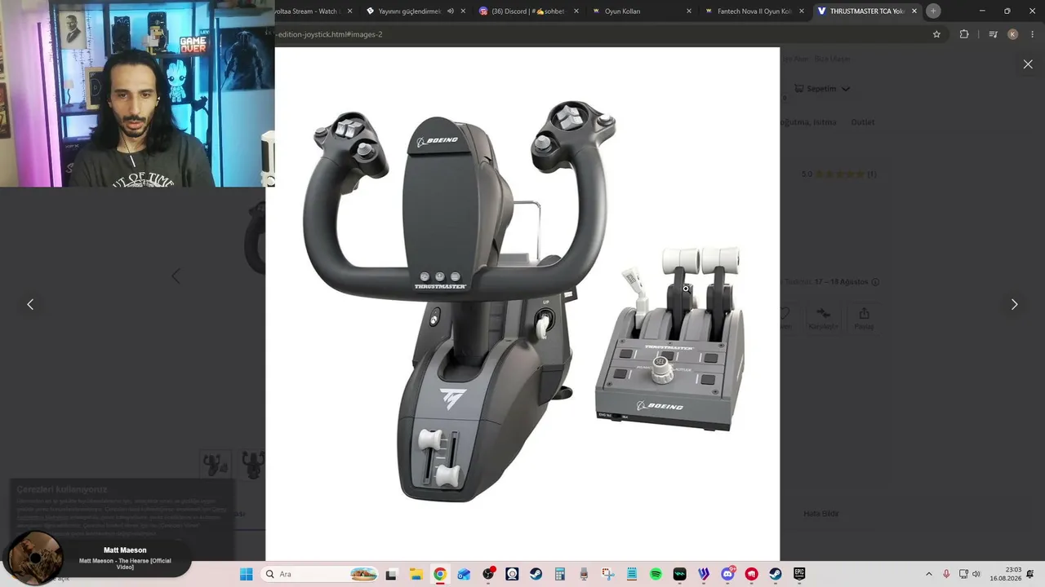This screenshot has height=587, width=1045.
Task: Close the 'Yayınını güçlendirmek' tab
Action: 464,11
